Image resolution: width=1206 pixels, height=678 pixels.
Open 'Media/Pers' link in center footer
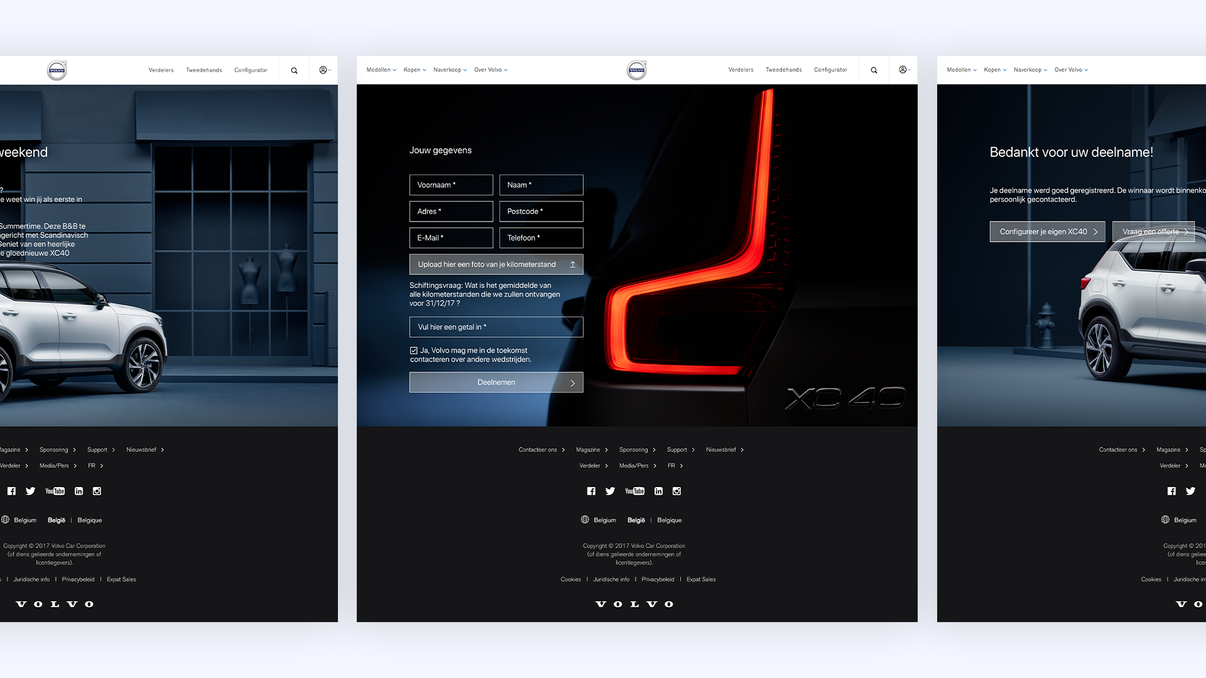638,465
